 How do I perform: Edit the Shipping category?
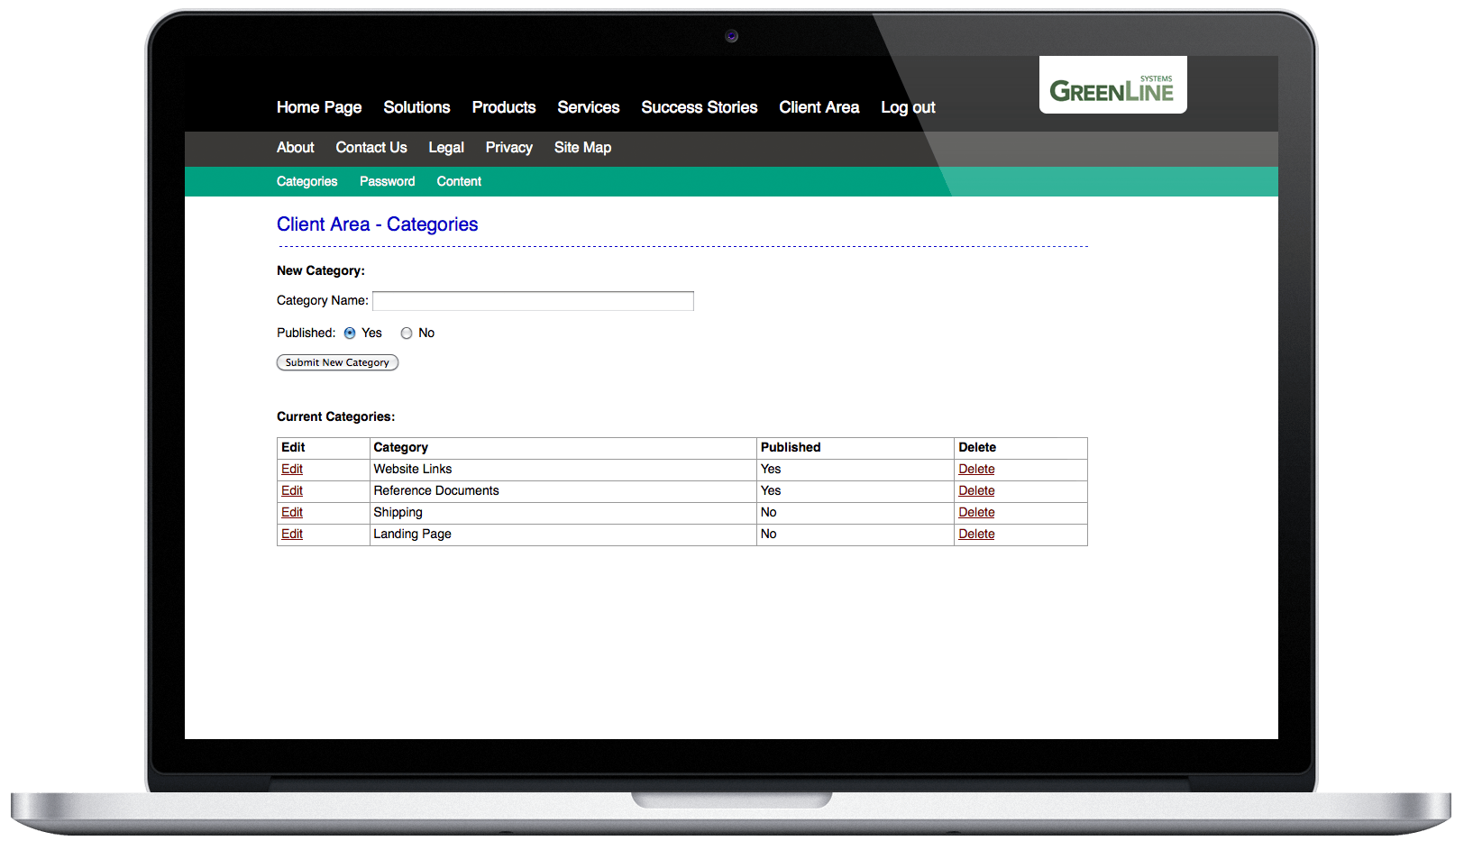tap(292, 512)
